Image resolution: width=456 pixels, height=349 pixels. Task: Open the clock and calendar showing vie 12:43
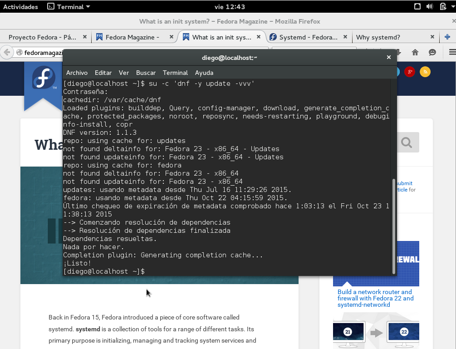(230, 7)
